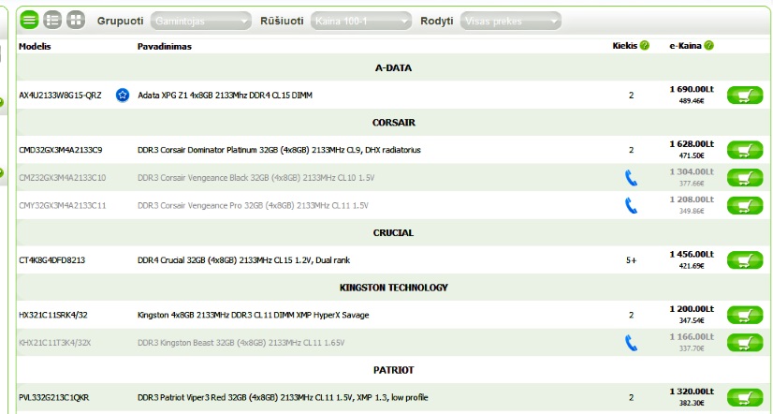Click phone icon for Kingston Beast
The image size is (773, 414).
tap(631, 343)
